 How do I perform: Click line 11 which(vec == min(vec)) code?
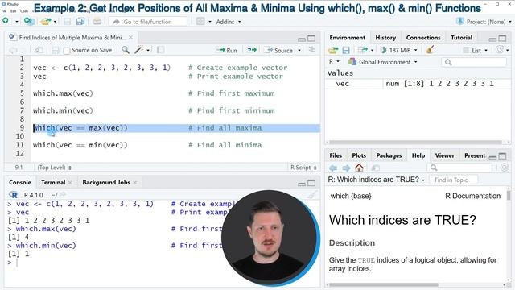pos(80,145)
